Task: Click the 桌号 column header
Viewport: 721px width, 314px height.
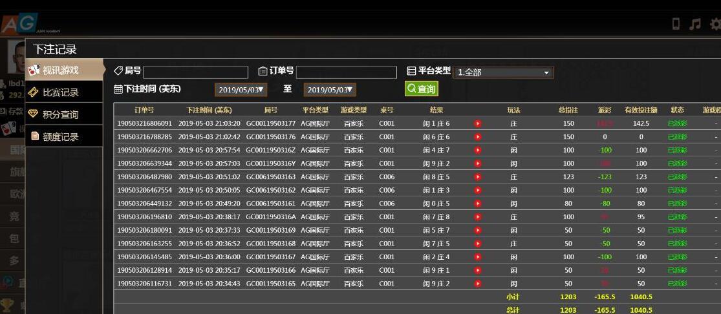Action: coord(387,110)
